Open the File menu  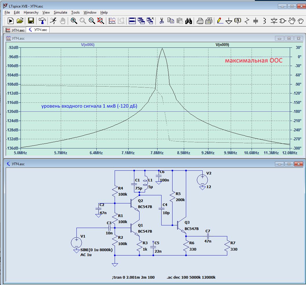click(x=7, y=12)
